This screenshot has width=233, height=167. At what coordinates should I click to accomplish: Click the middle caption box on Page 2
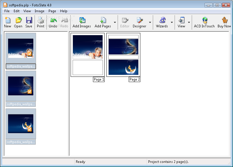pyautogui.click(x=123, y=57)
